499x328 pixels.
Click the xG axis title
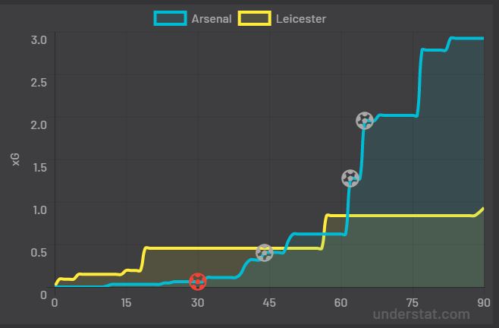pos(16,159)
